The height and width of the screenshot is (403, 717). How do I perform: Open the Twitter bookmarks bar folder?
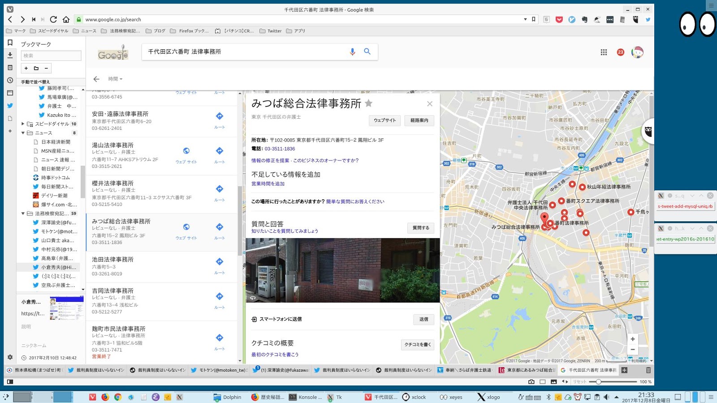[270, 31]
